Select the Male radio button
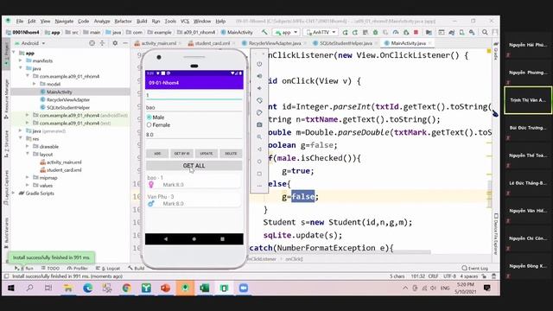Image resolution: width=553 pixels, height=311 pixels. pos(149,117)
